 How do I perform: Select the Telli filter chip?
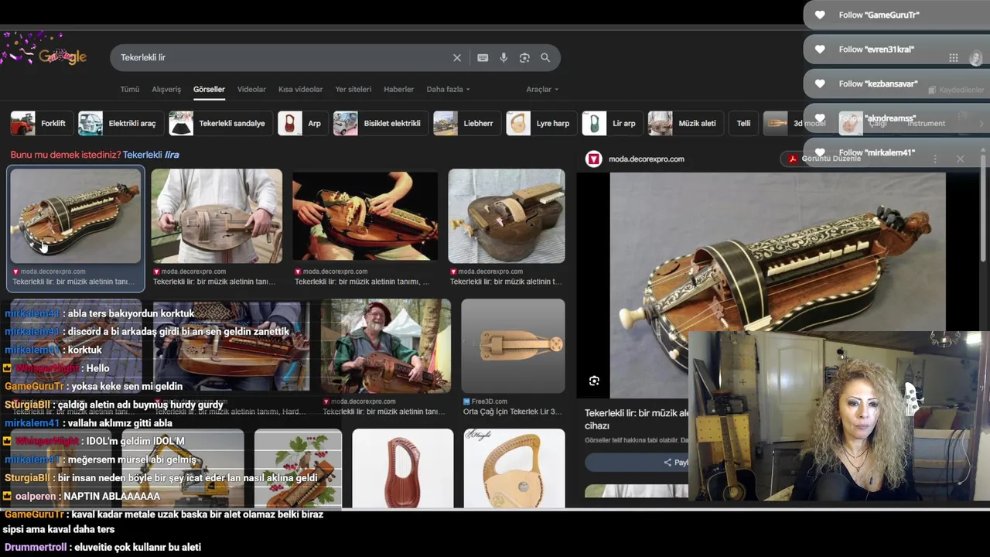tap(743, 123)
